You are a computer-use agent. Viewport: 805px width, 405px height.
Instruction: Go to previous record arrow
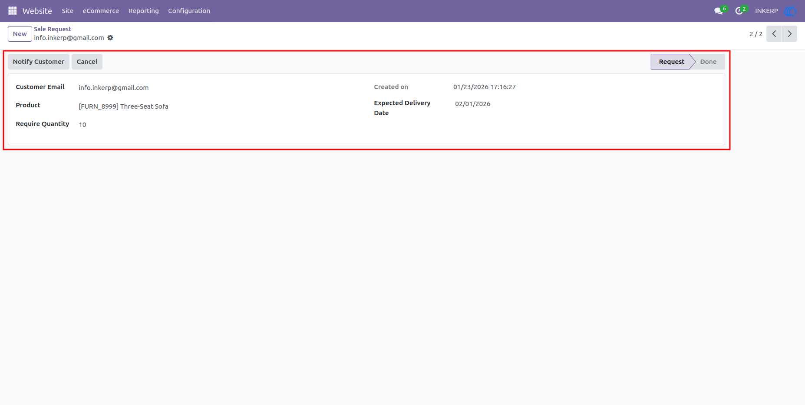774,34
